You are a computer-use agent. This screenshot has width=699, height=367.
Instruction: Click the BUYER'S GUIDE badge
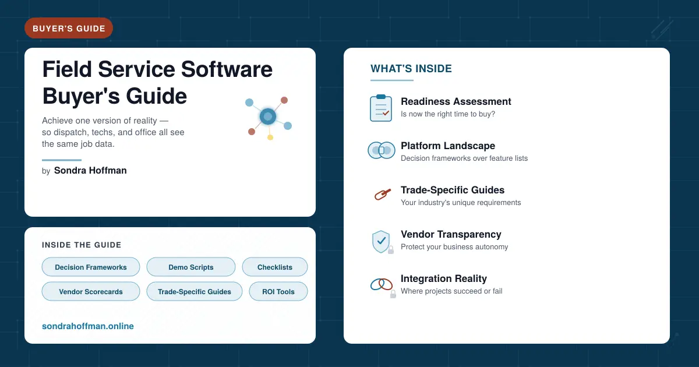click(69, 27)
